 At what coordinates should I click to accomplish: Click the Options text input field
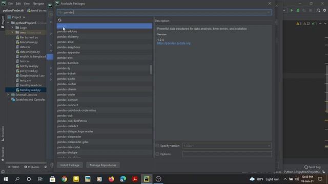pyautogui.click(x=227, y=154)
